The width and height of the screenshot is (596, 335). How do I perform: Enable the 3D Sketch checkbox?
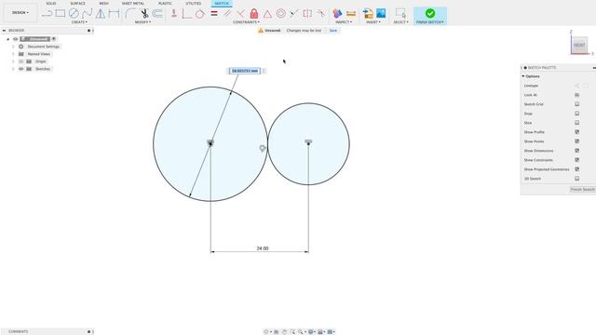point(577,179)
